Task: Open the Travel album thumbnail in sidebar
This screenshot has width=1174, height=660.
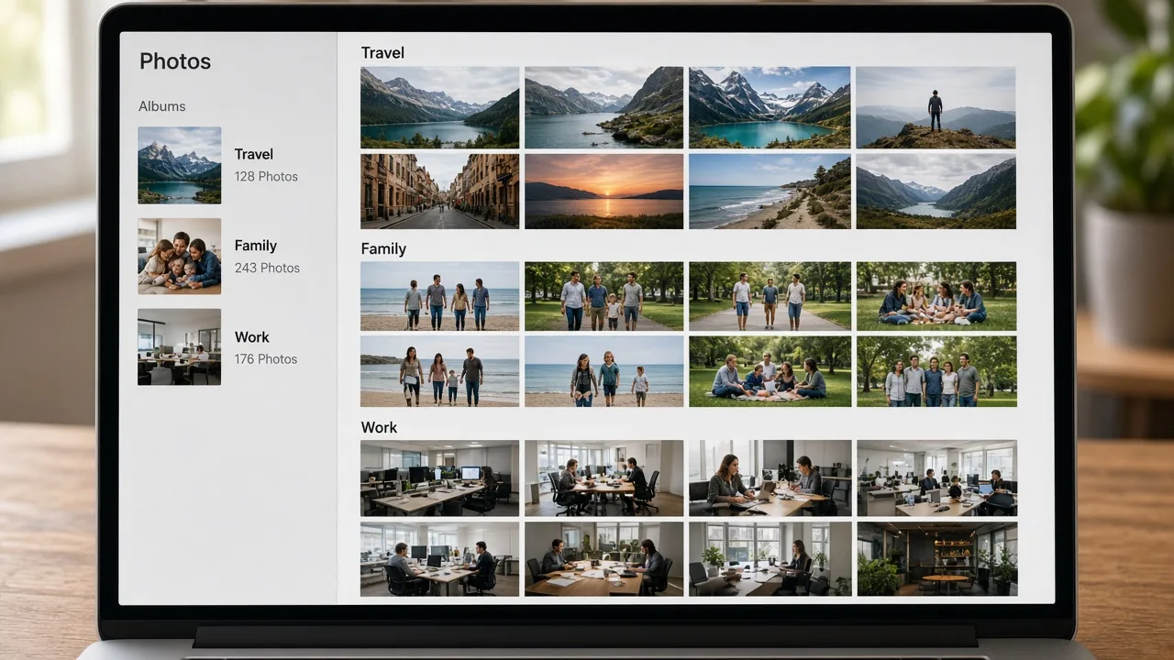Action: [x=179, y=165]
